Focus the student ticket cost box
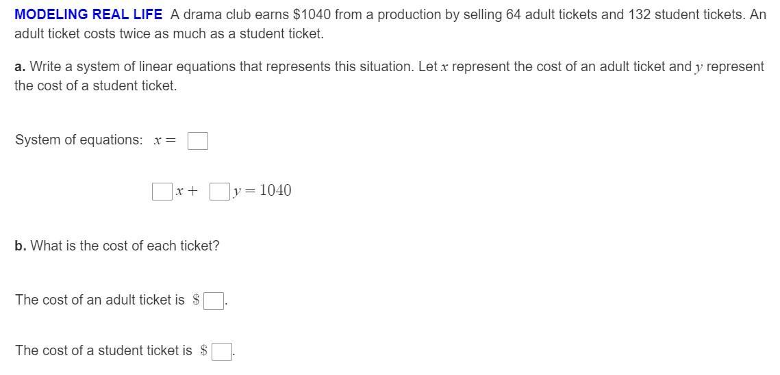The image size is (780, 375). pyautogui.click(x=222, y=351)
